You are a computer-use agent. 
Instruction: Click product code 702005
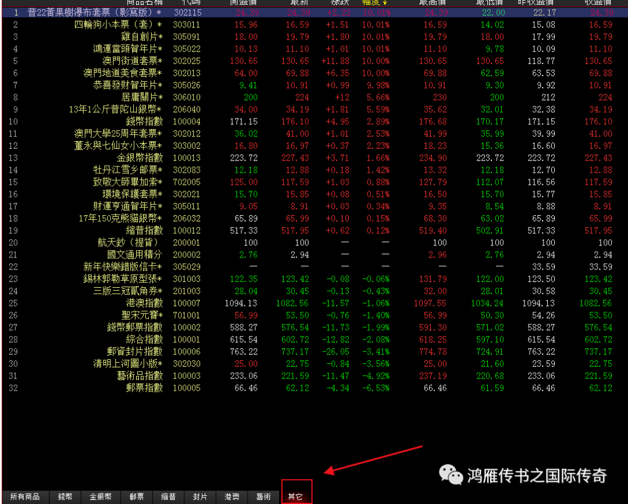(x=187, y=182)
